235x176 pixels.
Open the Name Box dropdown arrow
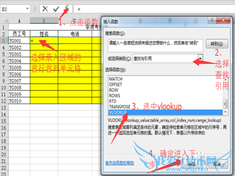[27, 8]
